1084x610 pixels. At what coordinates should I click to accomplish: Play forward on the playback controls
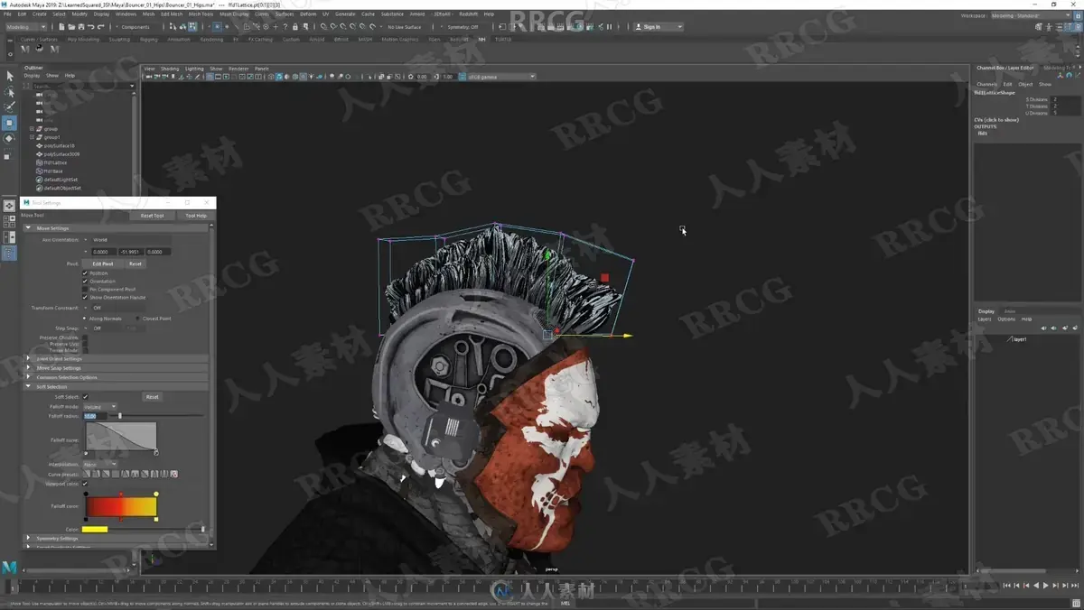pyautogui.click(x=1046, y=586)
